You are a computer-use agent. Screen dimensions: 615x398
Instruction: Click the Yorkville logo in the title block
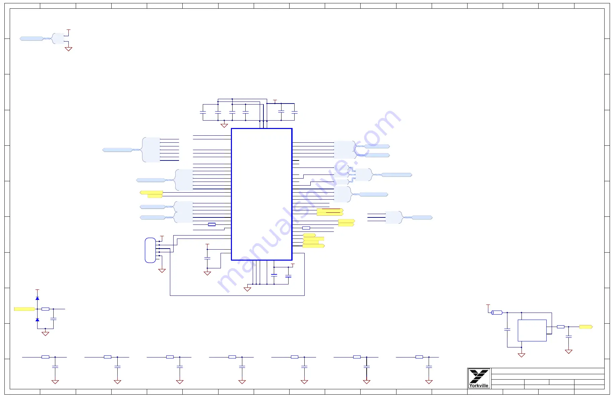point(479,378)
